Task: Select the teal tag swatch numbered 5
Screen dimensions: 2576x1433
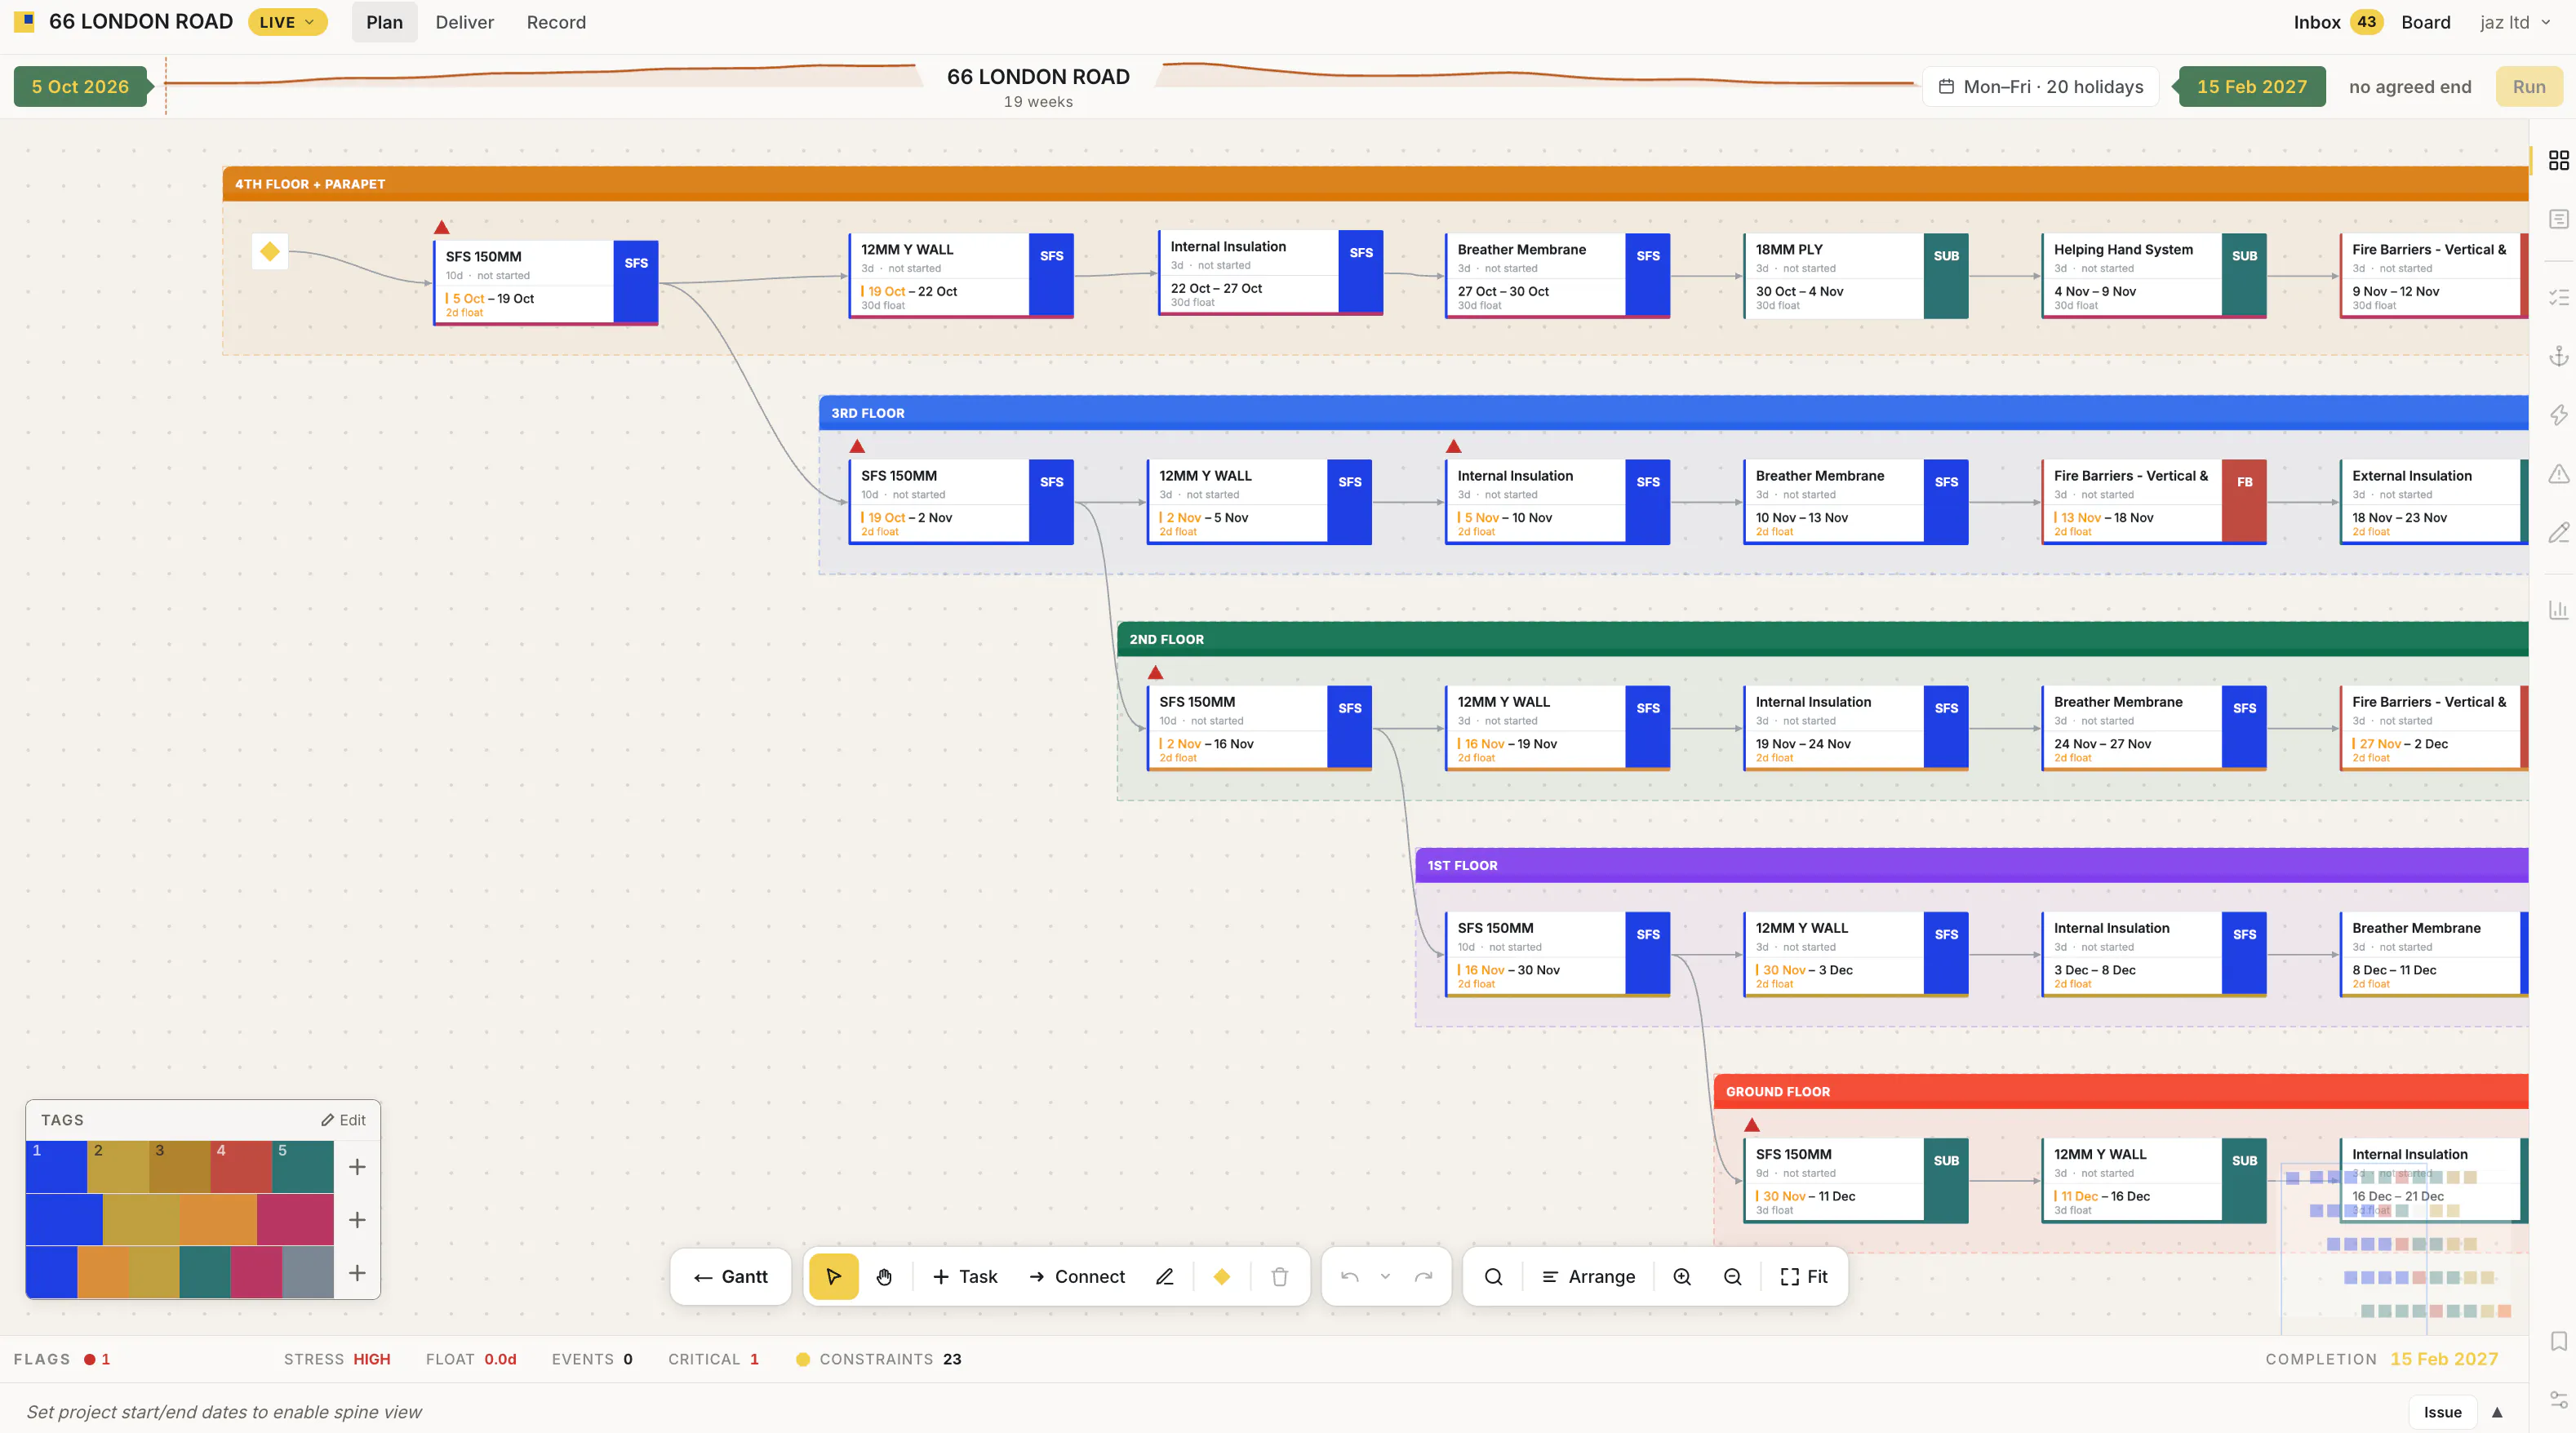Action: pos(303,1167)
